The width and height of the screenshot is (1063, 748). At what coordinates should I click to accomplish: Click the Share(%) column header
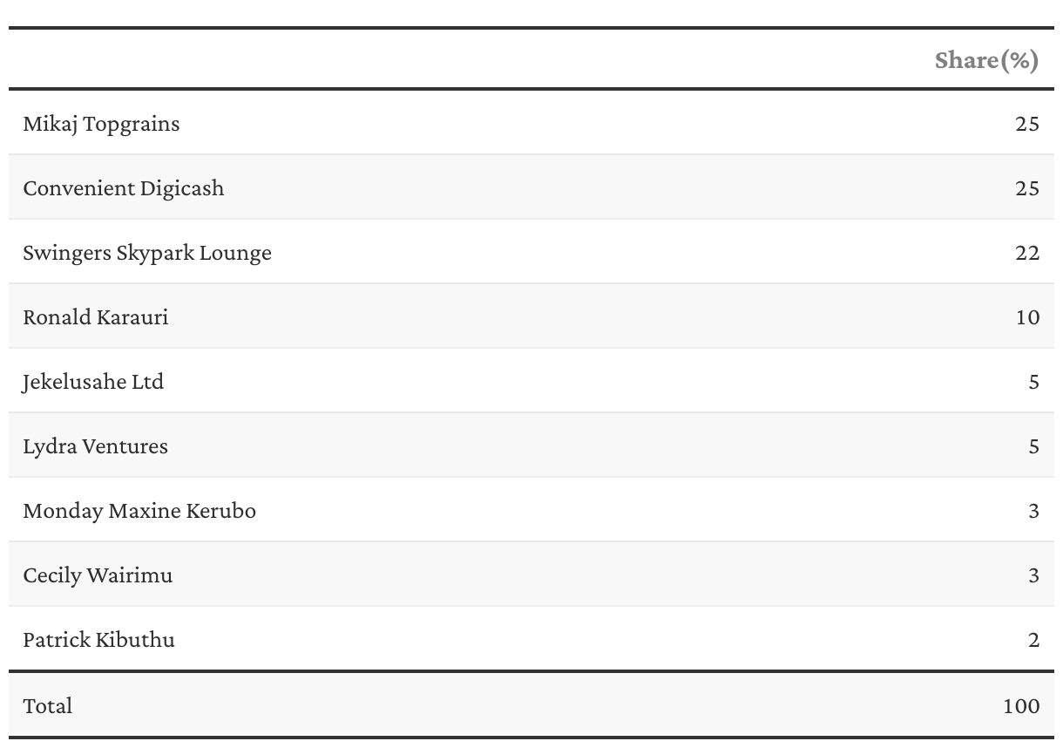tap(986, 60)
